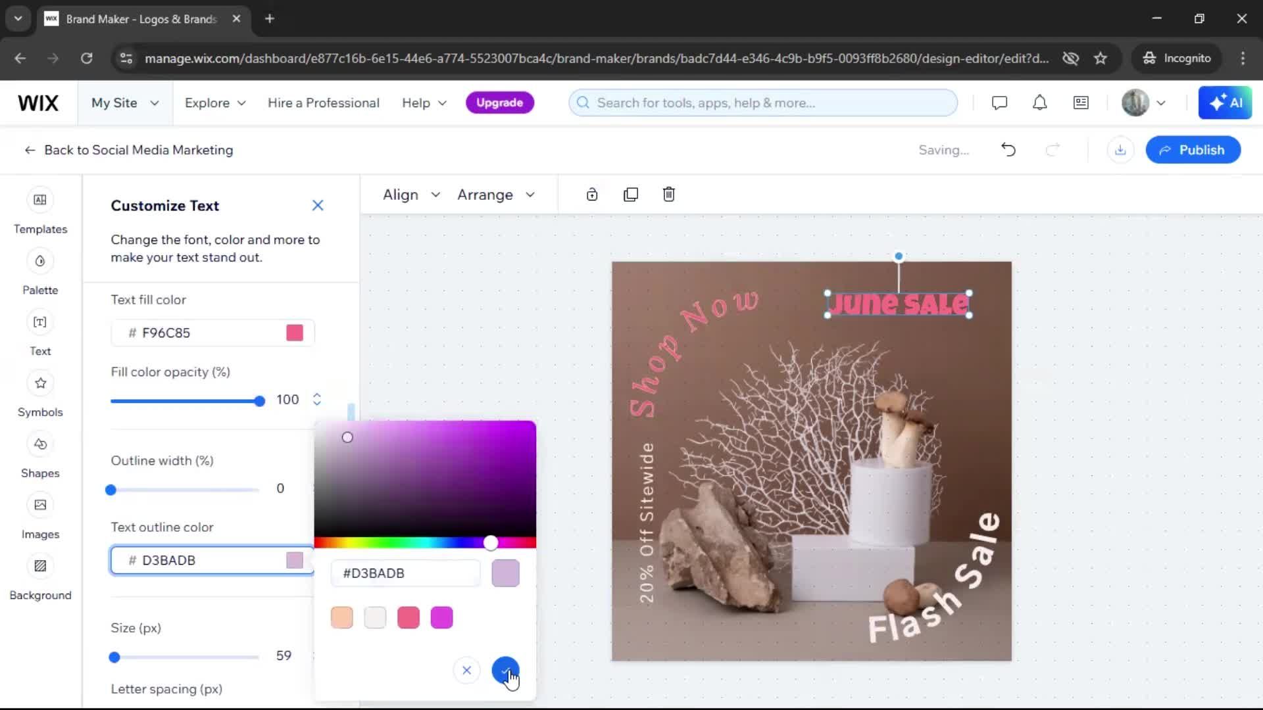Viewport: 1263px width, 710px height.
Task: Bookmark this page with the star
Action: (1101, 58)
